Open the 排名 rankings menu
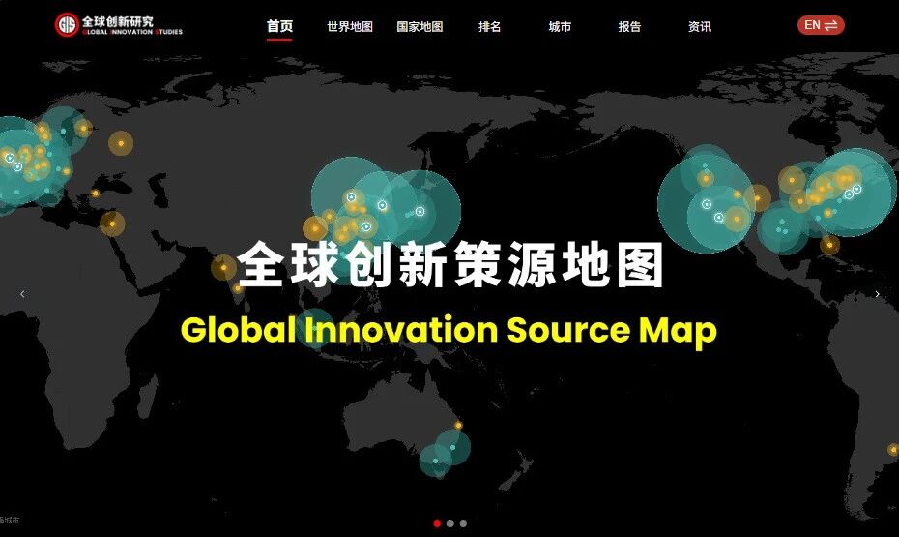899x537 pixels. [490, 27]
